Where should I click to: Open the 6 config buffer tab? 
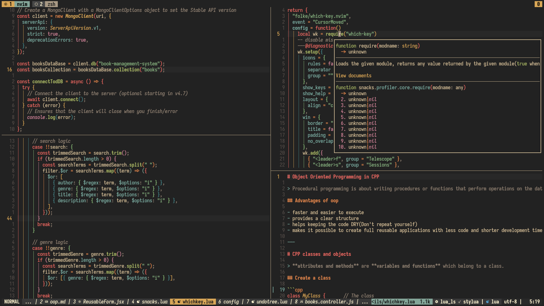tap(228, 302)
